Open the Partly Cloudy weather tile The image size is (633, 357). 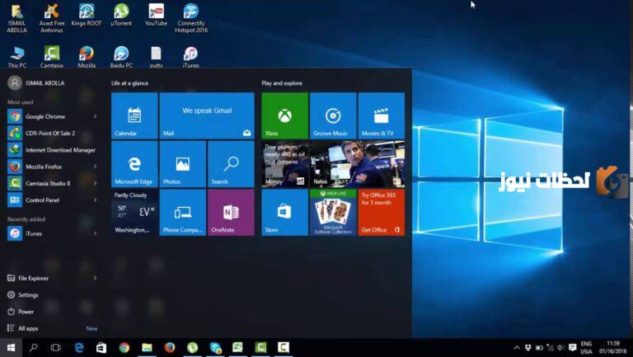pos(134,213)
